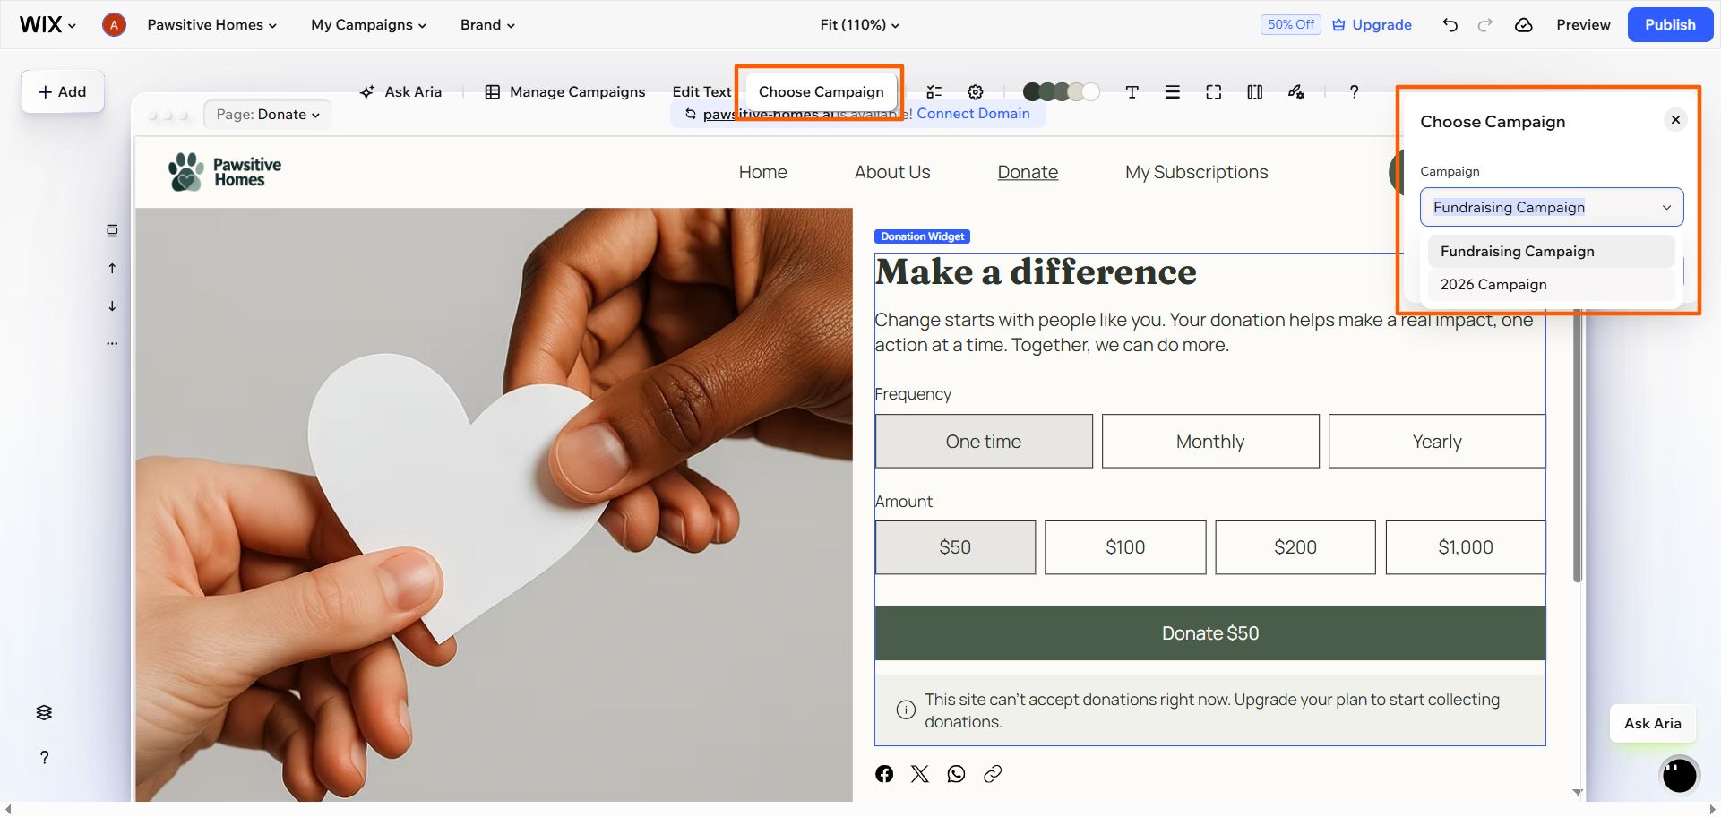Go to the Home site nav item
Viewport: 1721px width, 817px height.
click(x=762, y=172)
